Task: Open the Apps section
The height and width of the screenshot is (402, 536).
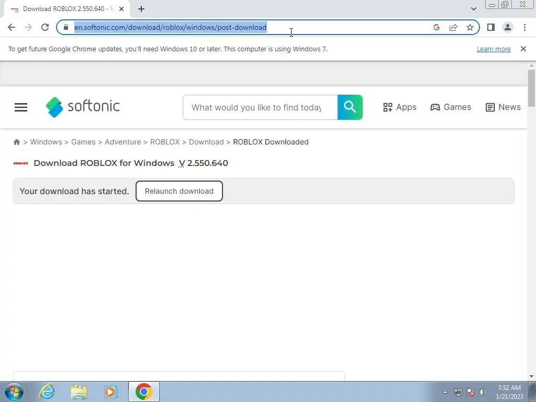Action: pos(399,107)
